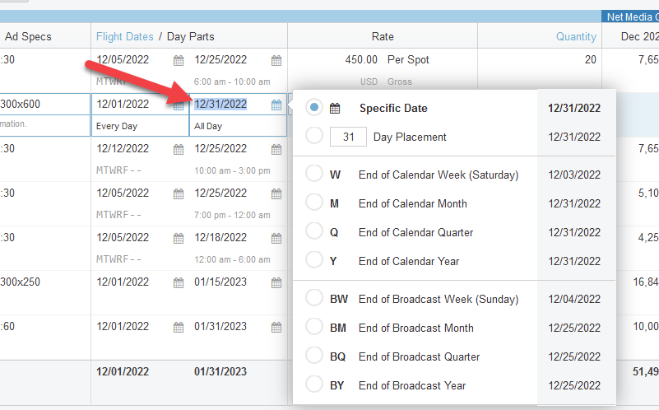Screen dimensions: 659x410
Task: Select the Day Placement radio option
Action: coord(314,137)
